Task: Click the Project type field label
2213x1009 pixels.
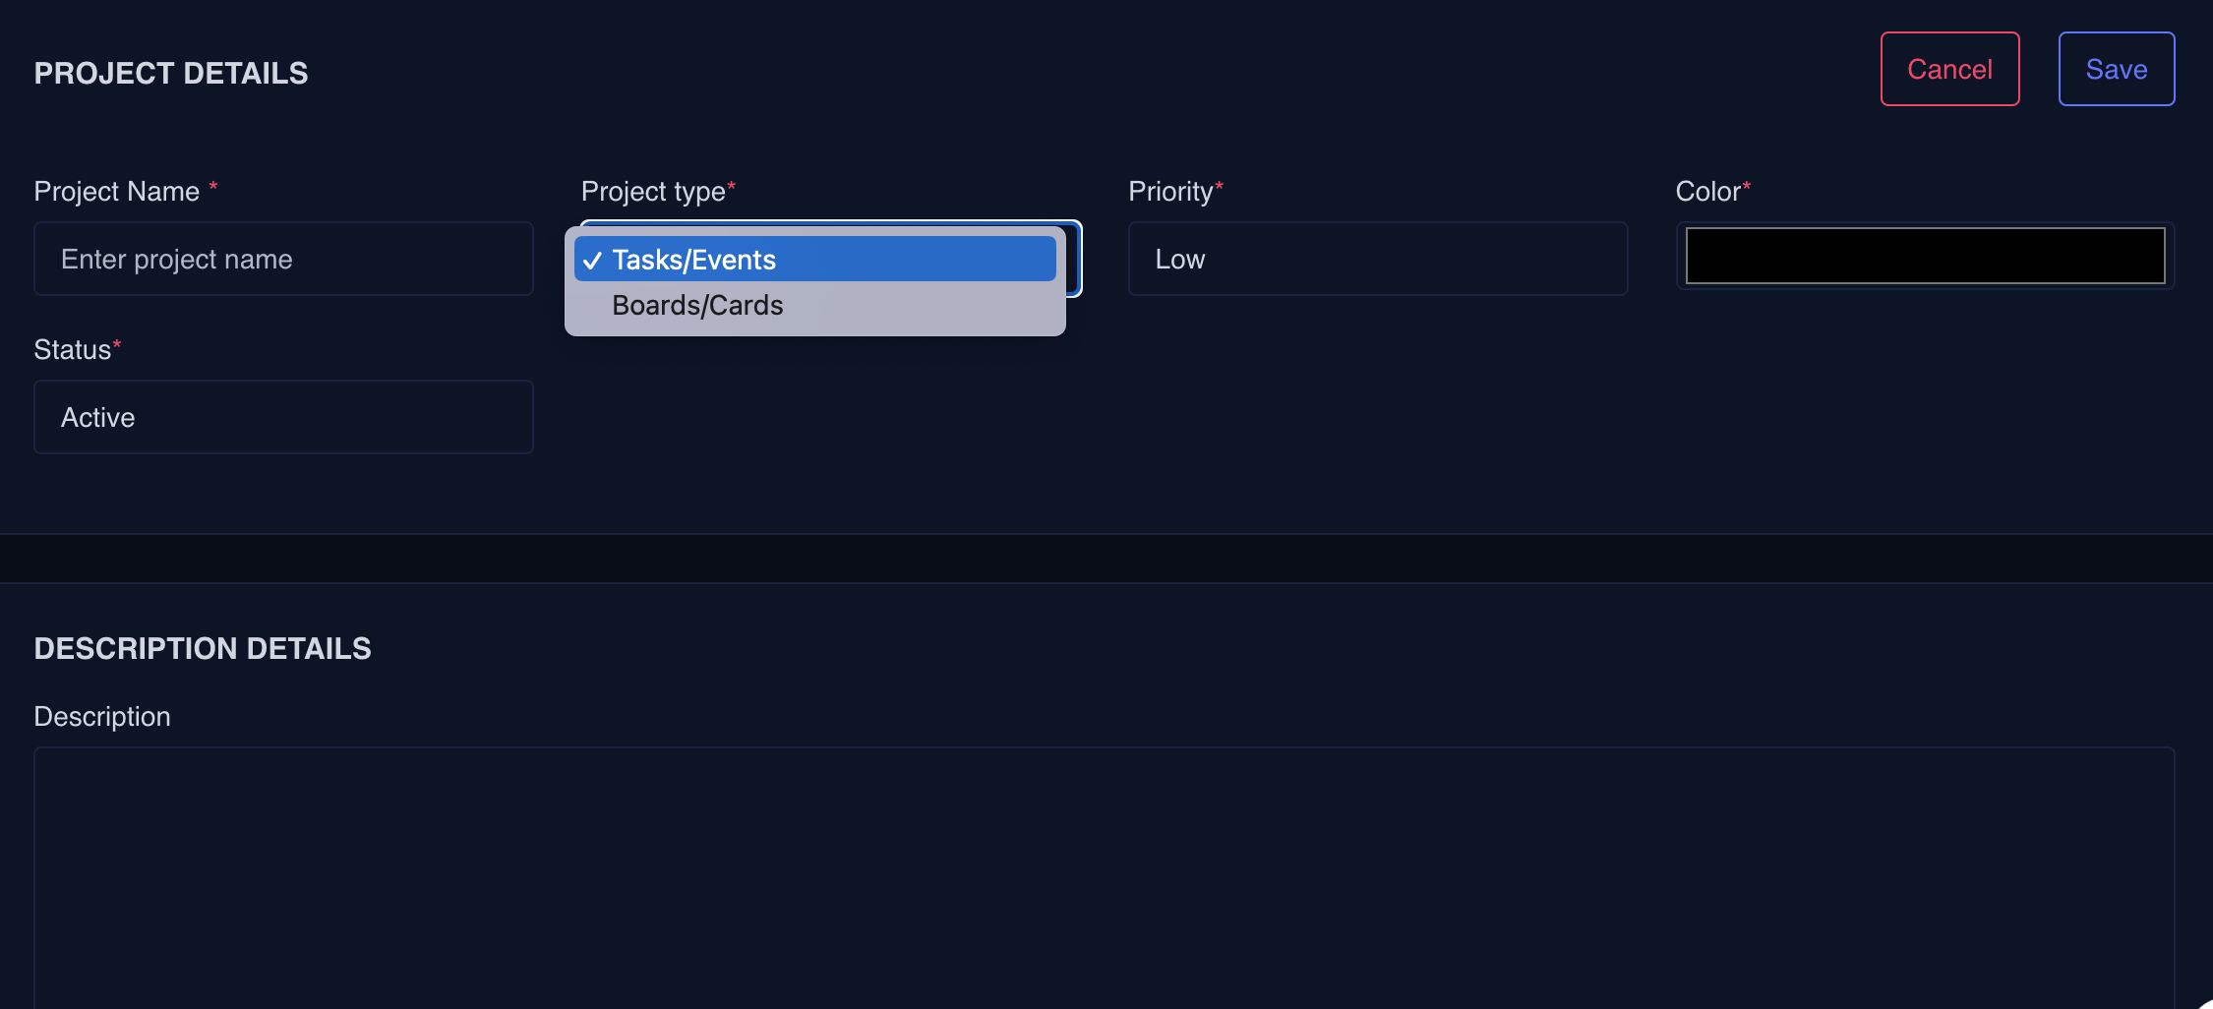Action: click(x=653, y=191)
